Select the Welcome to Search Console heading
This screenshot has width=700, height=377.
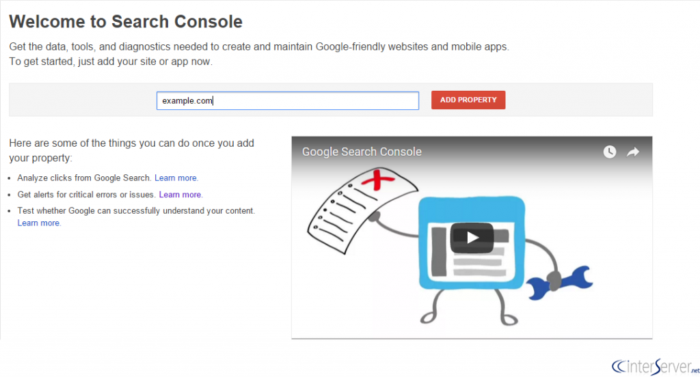point(126,21)
